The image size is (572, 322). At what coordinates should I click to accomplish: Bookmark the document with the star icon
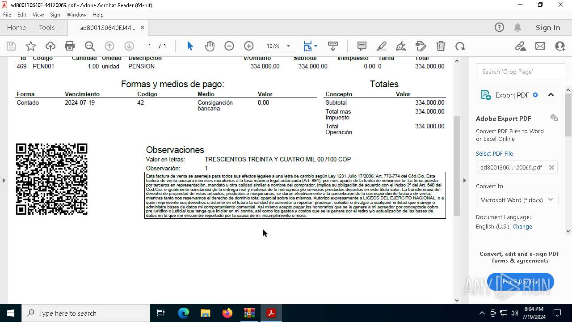pos(31,46)
